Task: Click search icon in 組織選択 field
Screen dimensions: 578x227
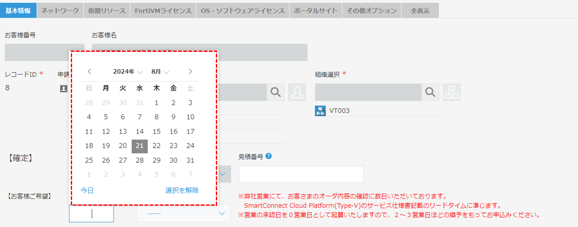Action: (x=430, y=92)
